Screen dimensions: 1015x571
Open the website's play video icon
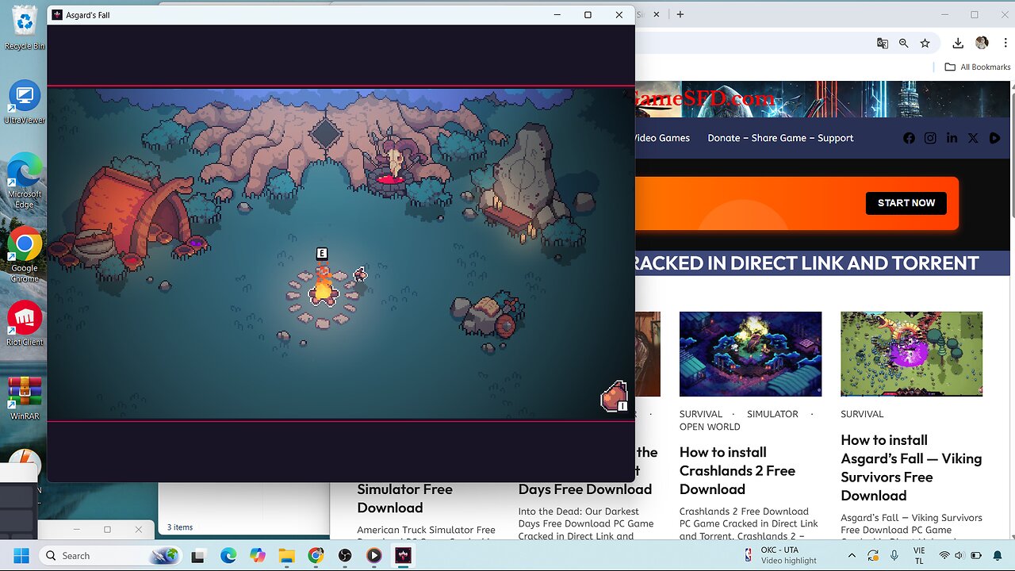[x=994, y=138]
